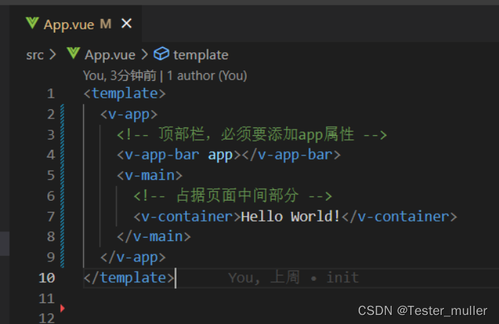Click the </v-main> closing tag
Image resolution: width=499 pixels, height=324 pixels.
pyautogui.click(x=154, y=237)
